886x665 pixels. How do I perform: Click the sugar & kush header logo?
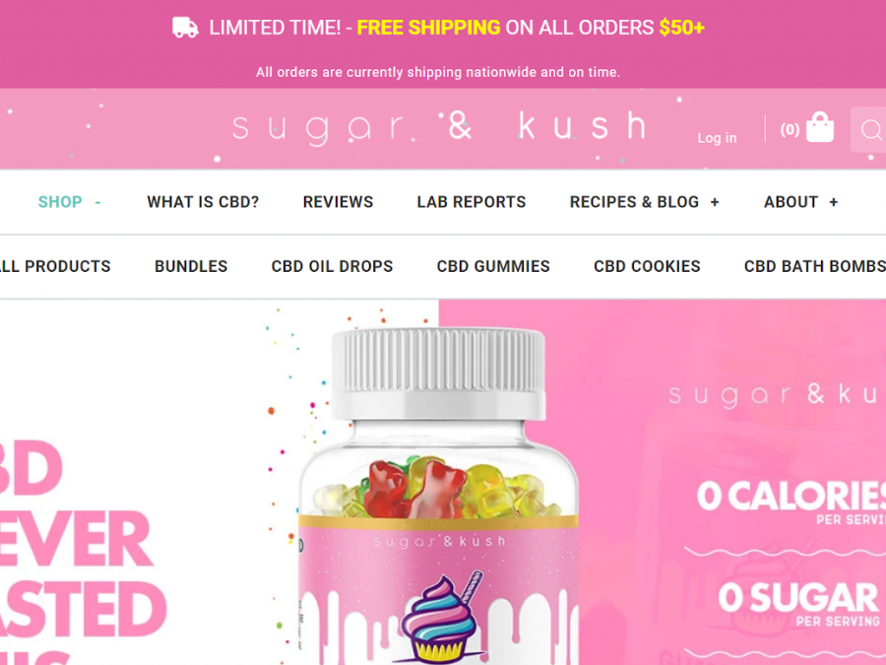[x=440, y=127]
